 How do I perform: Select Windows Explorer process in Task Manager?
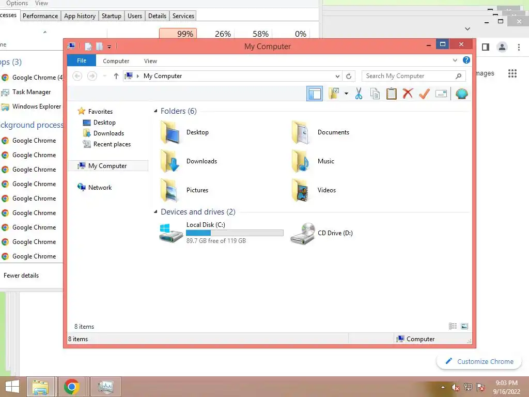point(32,106)
